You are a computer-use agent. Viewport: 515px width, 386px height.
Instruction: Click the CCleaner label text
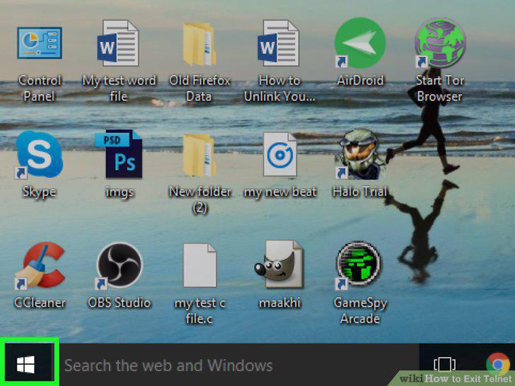[40, 303]
